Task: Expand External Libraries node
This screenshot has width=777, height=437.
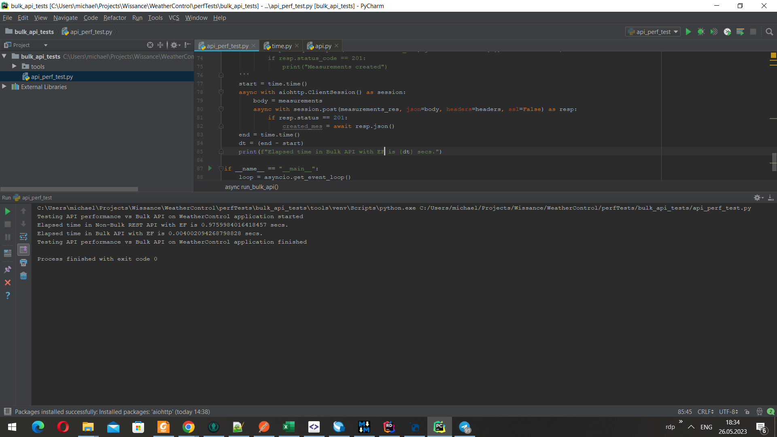Action: tap(4, 87)
